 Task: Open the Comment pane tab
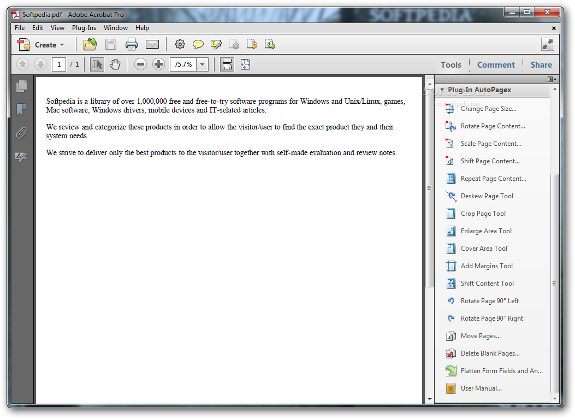tap(496, 65)
